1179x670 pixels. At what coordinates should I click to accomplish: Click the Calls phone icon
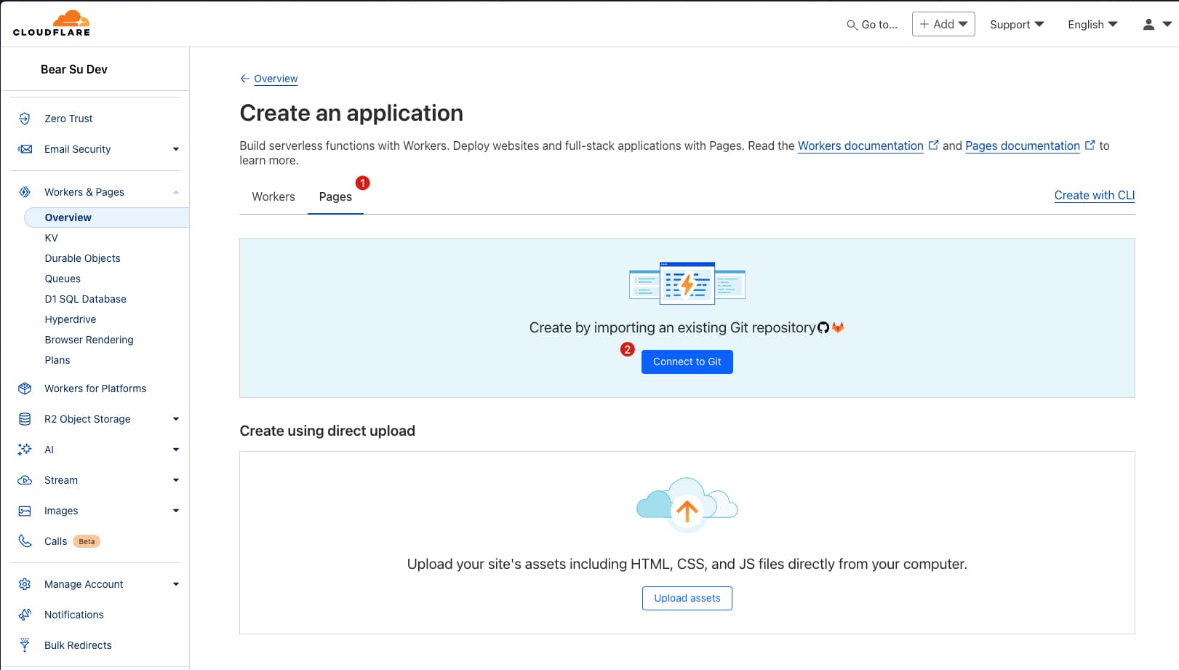(x=25, y=541)
